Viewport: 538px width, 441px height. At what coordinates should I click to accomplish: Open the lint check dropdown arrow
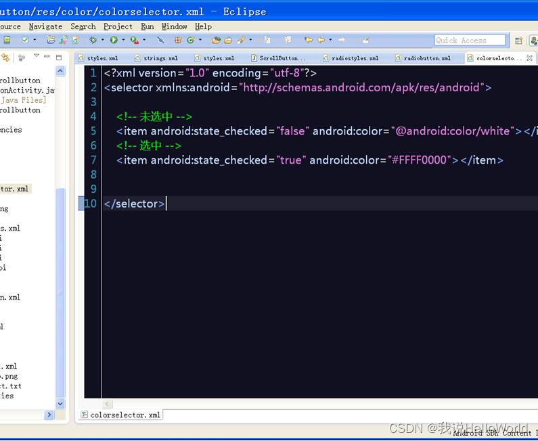click(35, 40)
